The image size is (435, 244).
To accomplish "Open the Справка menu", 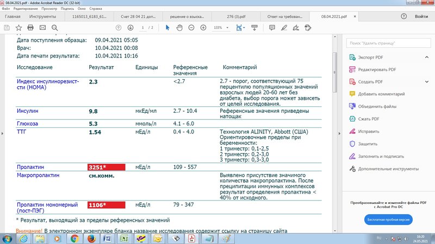I will (96, 9).
